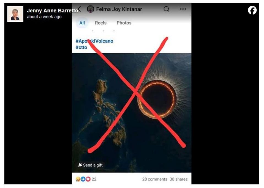Open the #ctto hashtag
The width and height of the screenshot is (264, 188).
coord(81,47)
